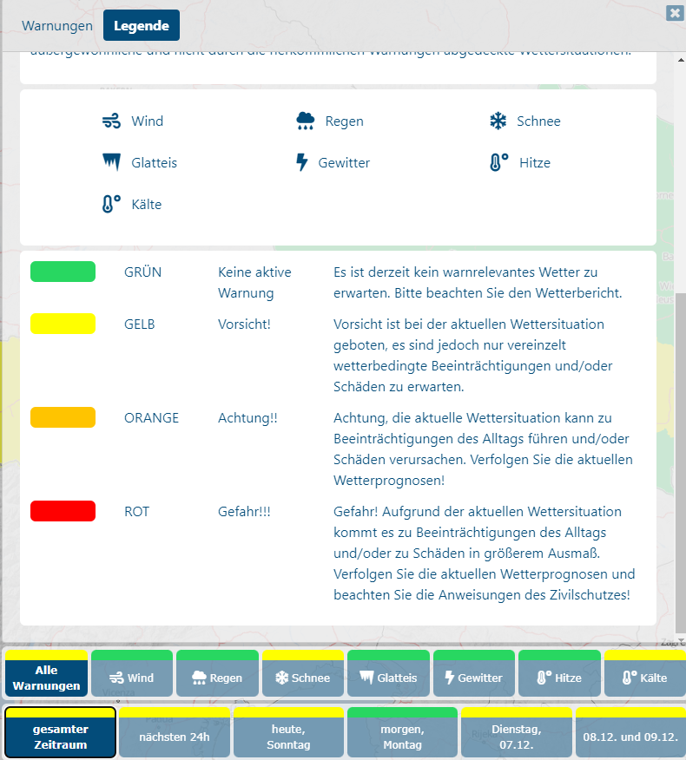Show warnings for heute, Sonntag
Viewport: 686px width, 760px height.
click(288, 732)
